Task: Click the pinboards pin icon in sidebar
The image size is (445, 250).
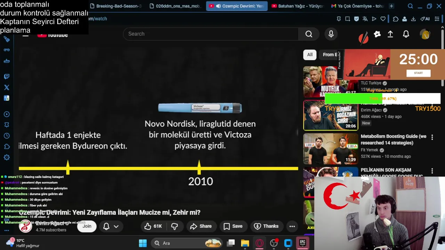Action: tap(7, 125)
